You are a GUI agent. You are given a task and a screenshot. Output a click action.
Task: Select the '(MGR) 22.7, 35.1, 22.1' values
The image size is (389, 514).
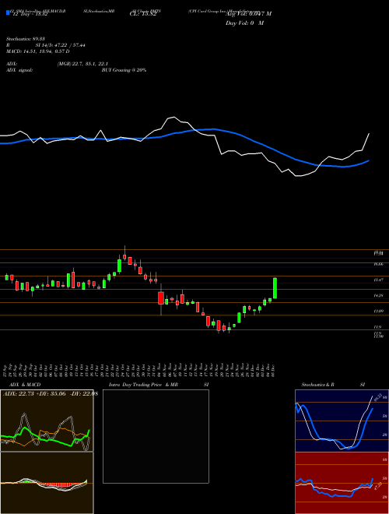pyautogui.click(x=82, y=64)
